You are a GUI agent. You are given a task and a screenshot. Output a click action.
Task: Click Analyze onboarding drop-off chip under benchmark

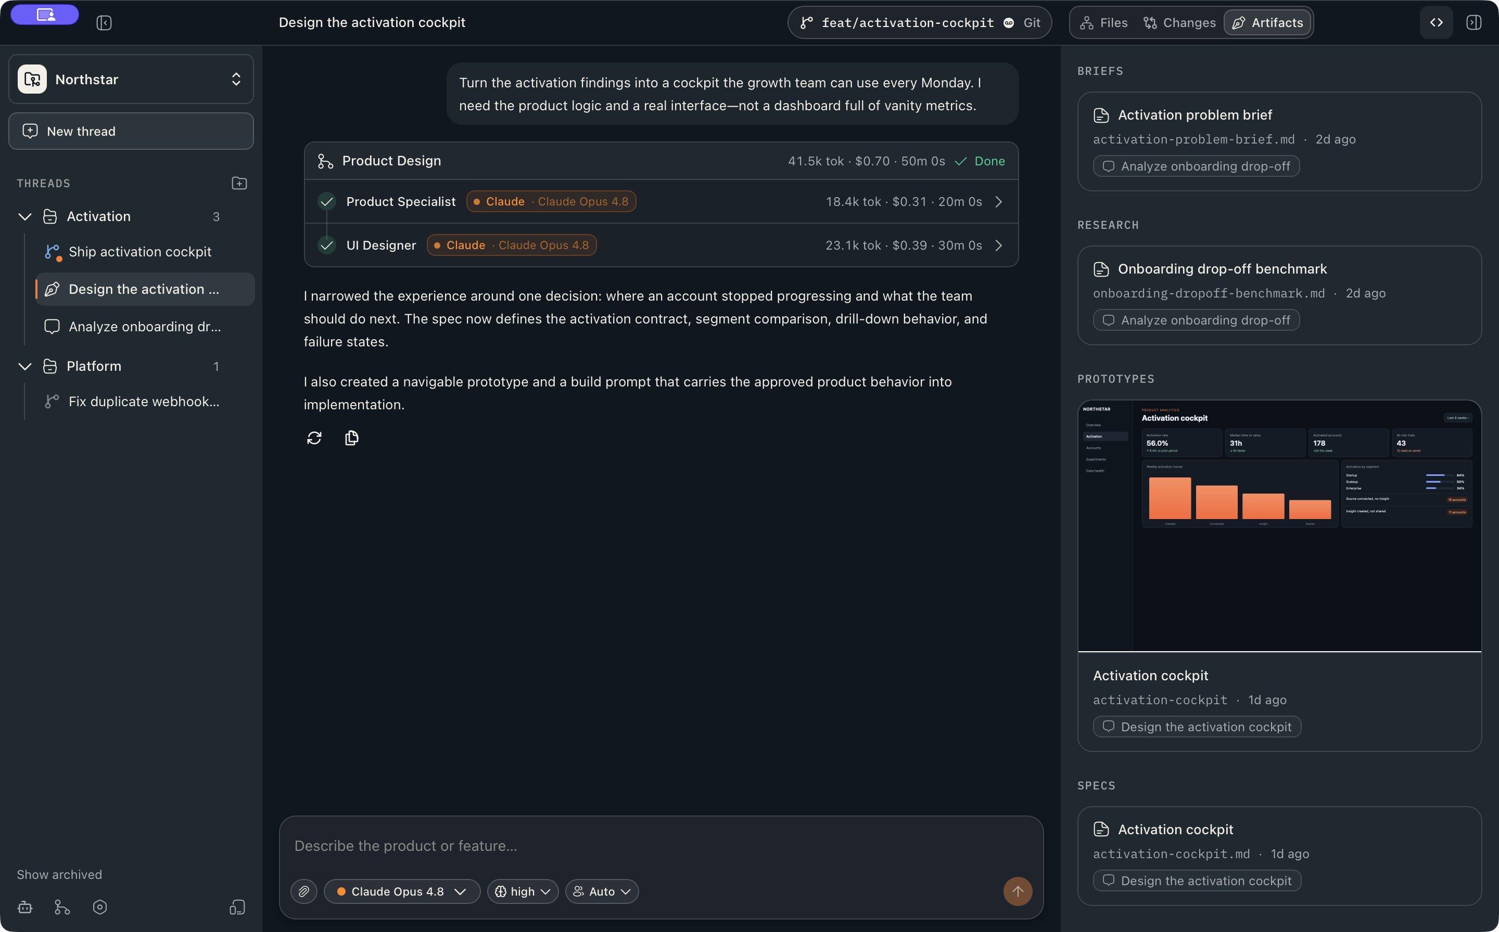[x=1196, y=320]
